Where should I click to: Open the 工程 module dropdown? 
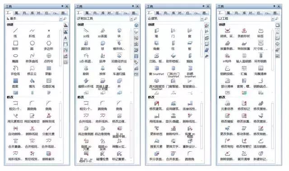[x=273, y=19]
